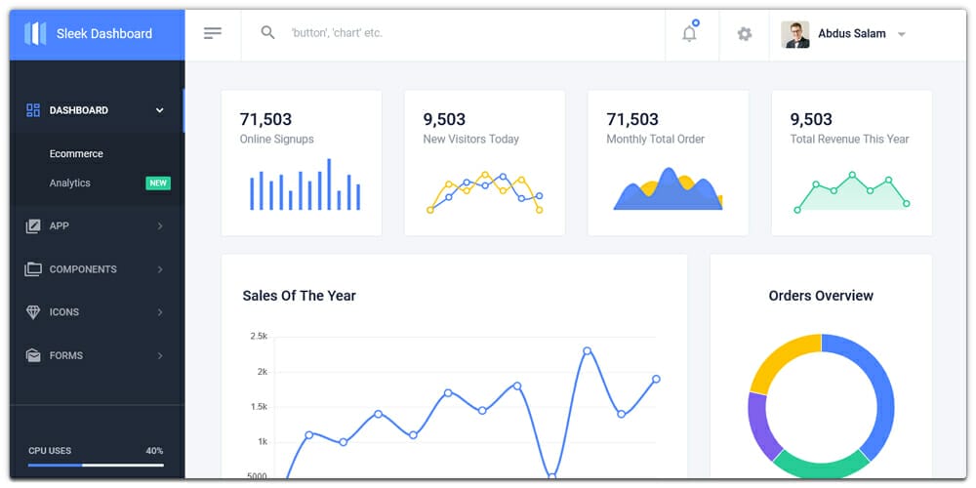The width and height of the screenshot is (976, 488).
Task: Click the CPU Uses progress bar
Action: (x=96, y=465)
